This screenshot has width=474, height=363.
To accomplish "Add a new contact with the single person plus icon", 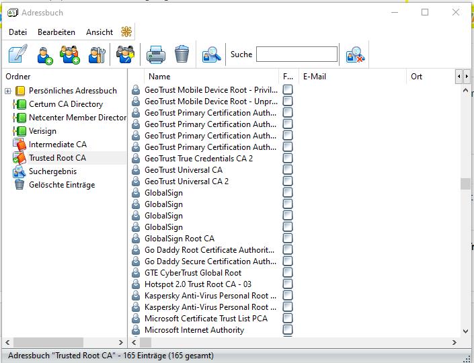I will pos(45,54).
